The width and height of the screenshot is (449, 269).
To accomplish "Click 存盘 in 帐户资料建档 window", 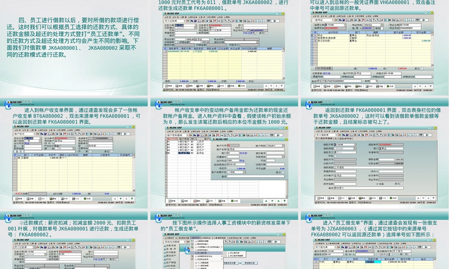I will [222, 201].
